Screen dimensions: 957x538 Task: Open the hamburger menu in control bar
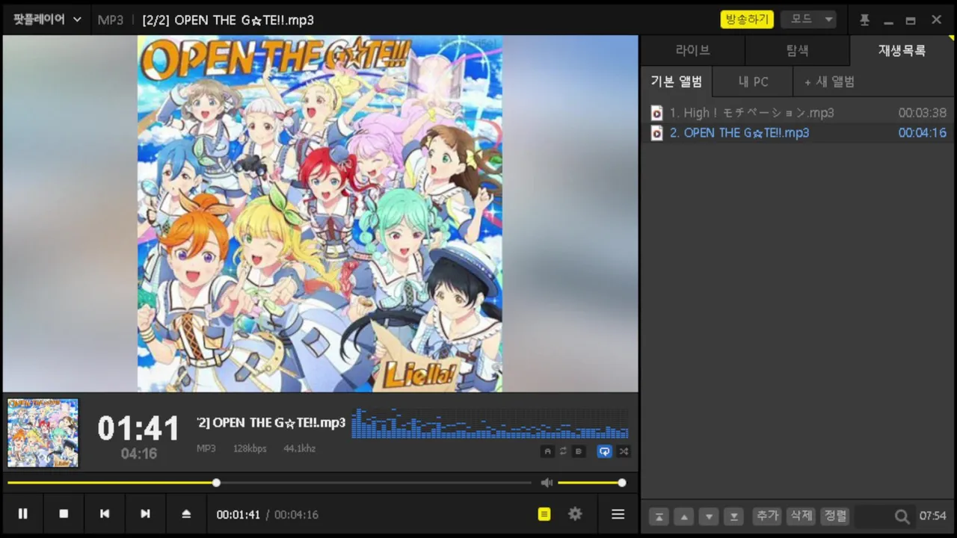pyautogui.click(x=618, y=514)
